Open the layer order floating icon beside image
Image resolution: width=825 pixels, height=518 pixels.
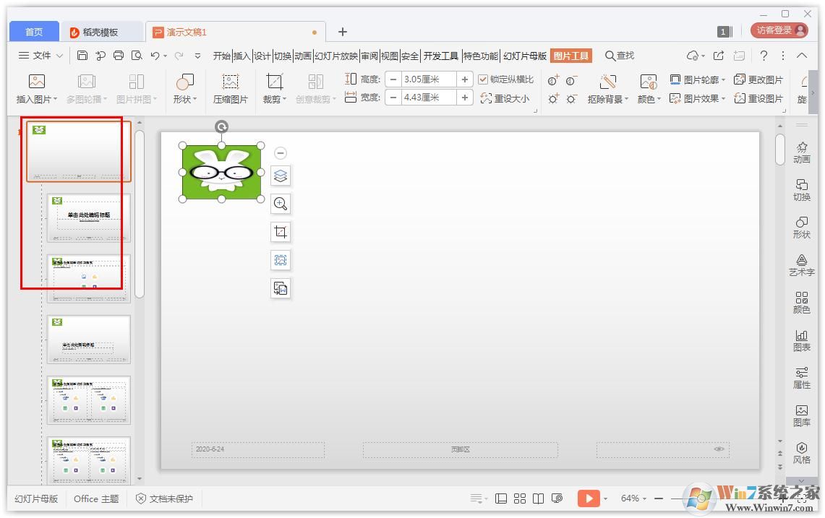click(x=281, y=176)
